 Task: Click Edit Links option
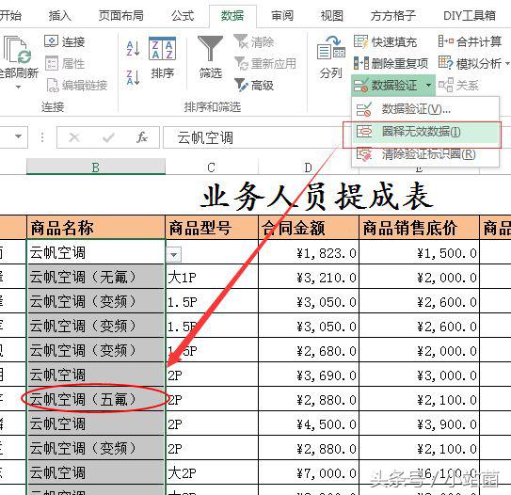(x=77, y=86)
